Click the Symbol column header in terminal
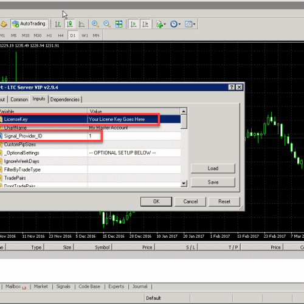 click(93, 247)
